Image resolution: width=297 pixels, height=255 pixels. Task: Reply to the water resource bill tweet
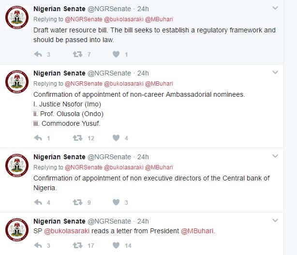(x=38, y=55)
